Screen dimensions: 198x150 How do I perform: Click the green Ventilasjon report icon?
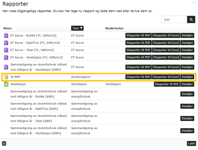6,84
